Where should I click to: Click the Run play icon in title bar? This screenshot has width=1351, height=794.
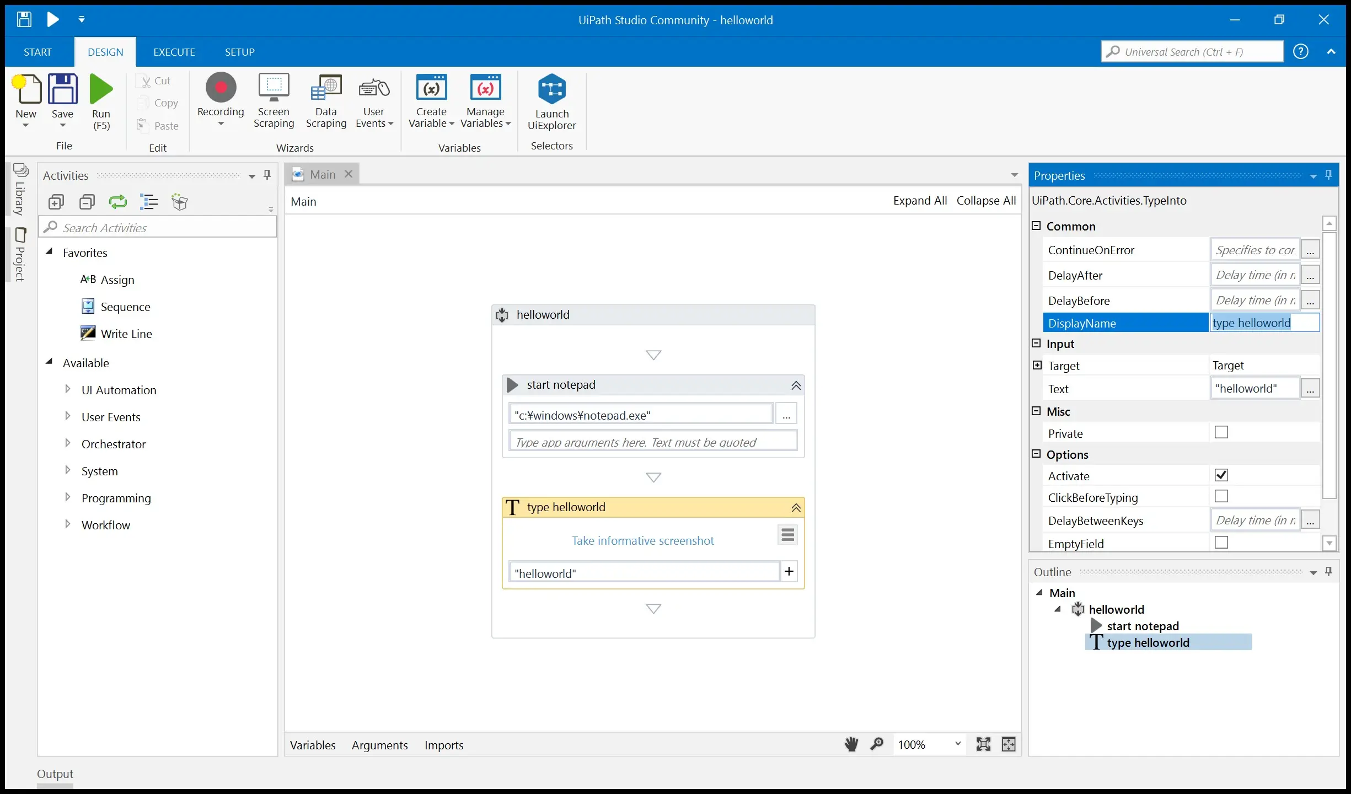[53, 20]
